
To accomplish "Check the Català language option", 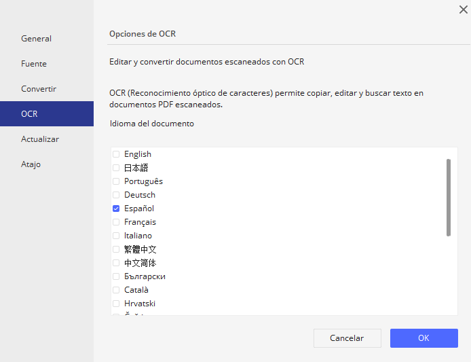I will 116,290.
